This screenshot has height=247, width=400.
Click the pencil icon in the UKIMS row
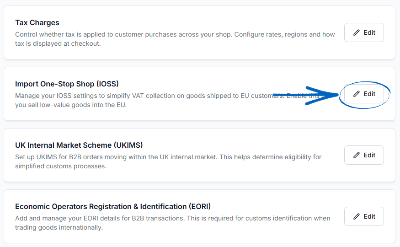coord(357,155)
